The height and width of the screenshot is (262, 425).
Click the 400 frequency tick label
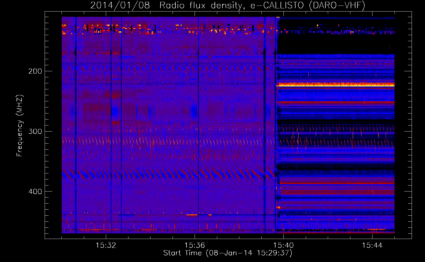(35, 192)
